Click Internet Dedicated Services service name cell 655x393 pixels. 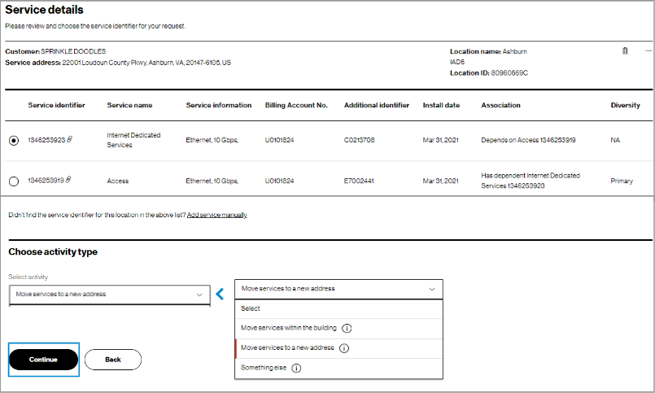(133, 140)
